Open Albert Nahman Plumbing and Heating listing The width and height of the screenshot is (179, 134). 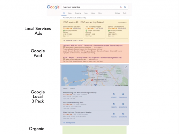tap(77, 112)
